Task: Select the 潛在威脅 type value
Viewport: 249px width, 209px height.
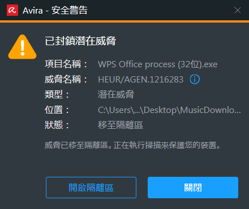Action: (116, 94)
